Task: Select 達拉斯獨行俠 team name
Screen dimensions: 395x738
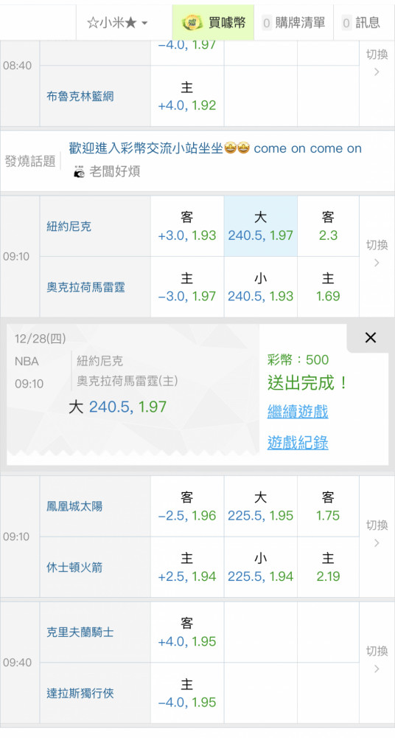Action: pos(80,693)
